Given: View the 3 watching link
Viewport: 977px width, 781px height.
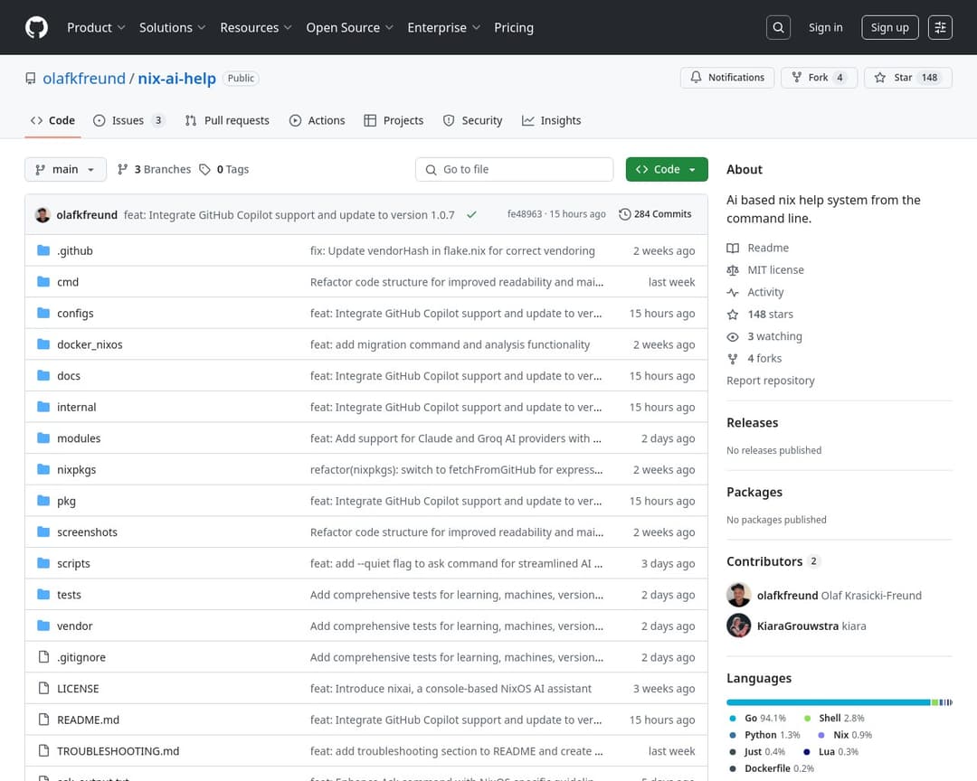Looking at the screenshot, I should pyautogui.click(x=764, y=336).
